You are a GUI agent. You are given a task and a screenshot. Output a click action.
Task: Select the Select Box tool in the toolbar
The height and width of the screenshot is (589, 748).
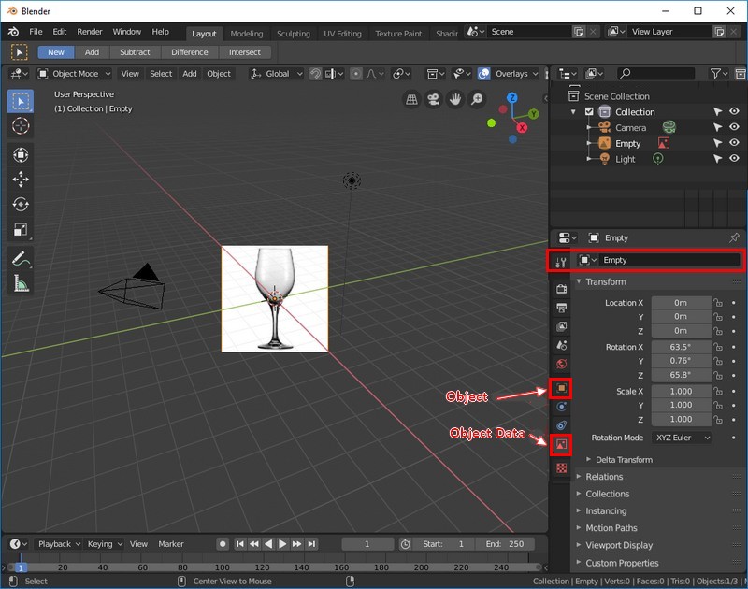20,102
